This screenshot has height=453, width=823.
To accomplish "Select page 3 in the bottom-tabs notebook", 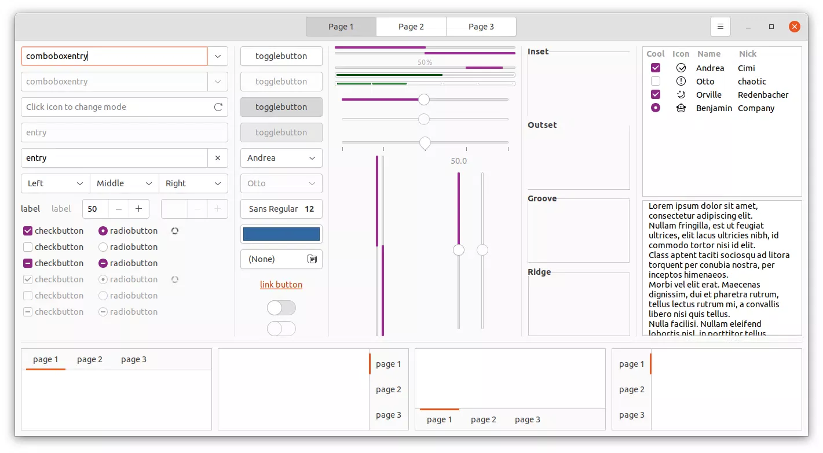I will coord(528,419).
